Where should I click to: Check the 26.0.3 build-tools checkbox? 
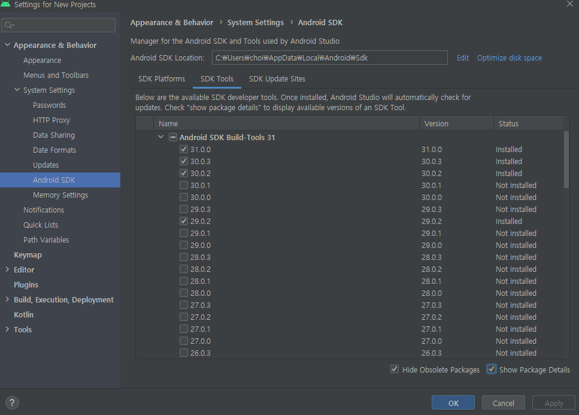[x=184, y=353]
